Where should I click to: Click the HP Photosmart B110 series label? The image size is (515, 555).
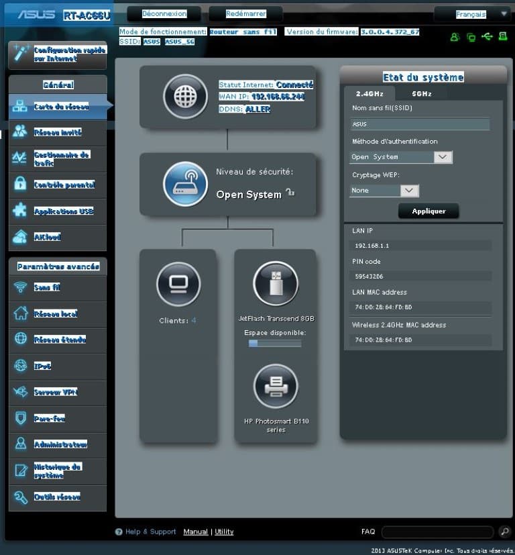276,425
